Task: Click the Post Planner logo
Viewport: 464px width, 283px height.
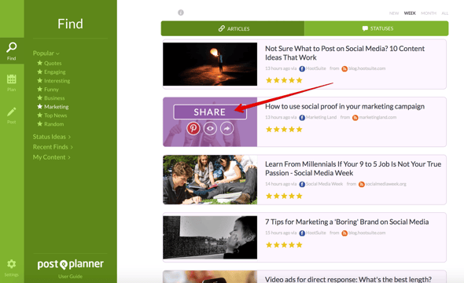Action: pyautogui.click(x=71, y=264)
